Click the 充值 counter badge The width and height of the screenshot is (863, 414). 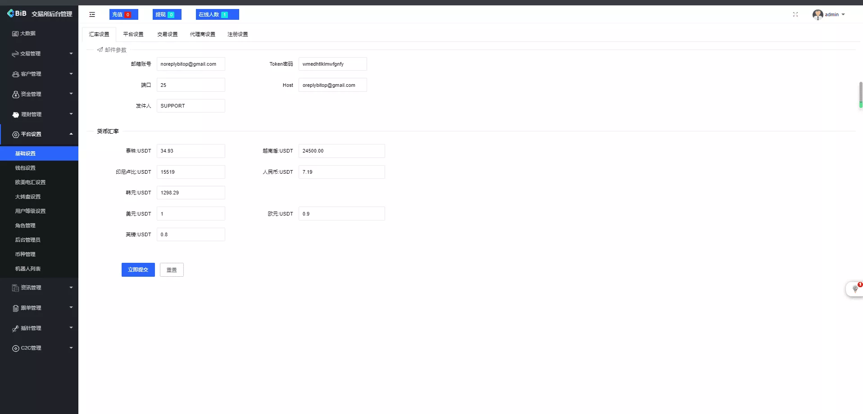coord(124,14)
